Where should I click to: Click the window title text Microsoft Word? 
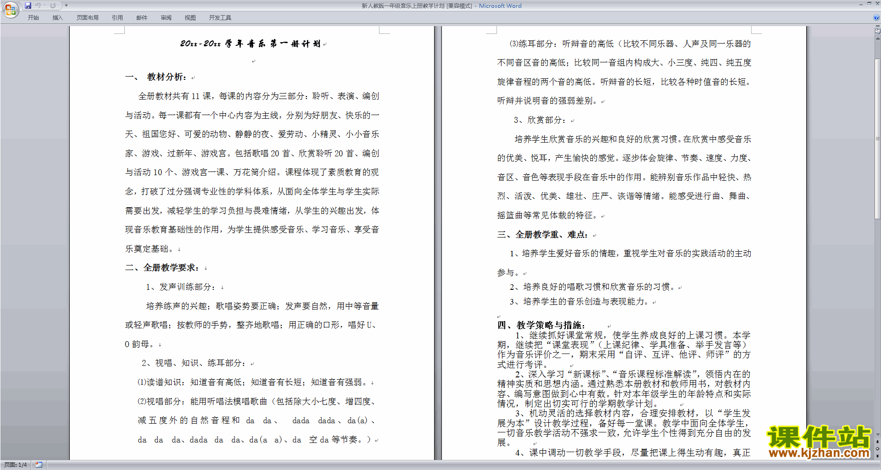coord(500,6)
